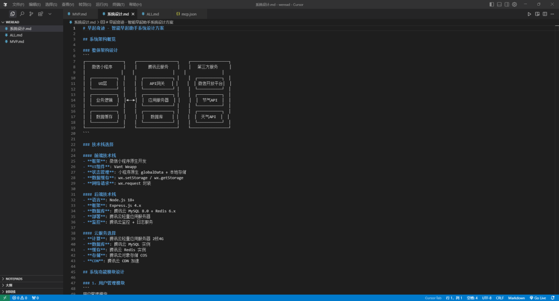
Task: Change the CRLF line ending
Action: coord(500,298)
